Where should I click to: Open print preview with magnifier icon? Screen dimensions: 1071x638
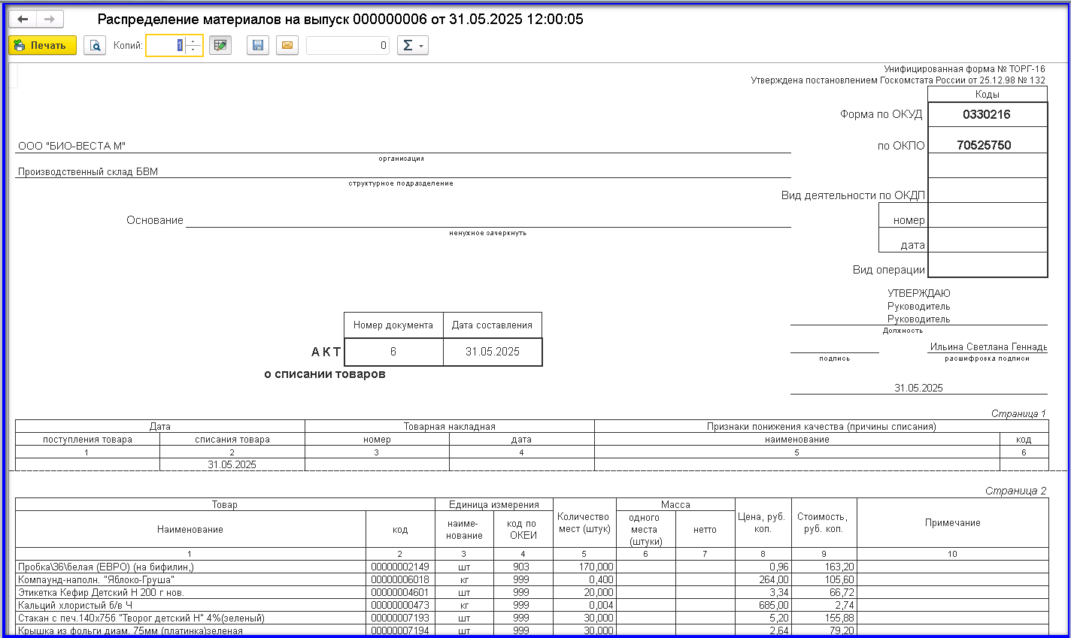tap(95, 46)
